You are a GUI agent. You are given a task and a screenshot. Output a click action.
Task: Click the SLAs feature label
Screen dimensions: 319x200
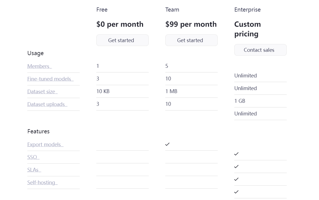[34, 170]
